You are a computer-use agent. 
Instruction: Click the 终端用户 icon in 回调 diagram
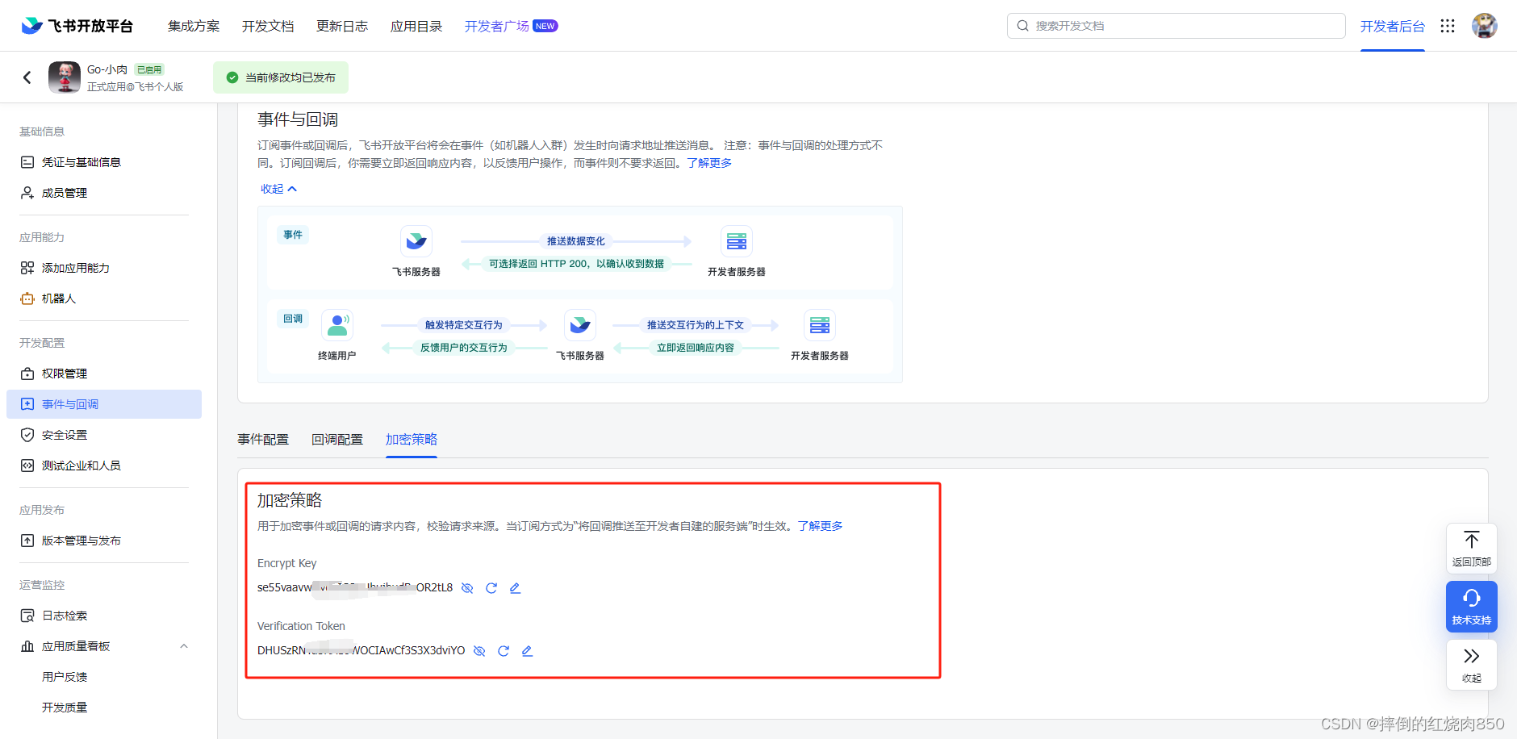337,325
